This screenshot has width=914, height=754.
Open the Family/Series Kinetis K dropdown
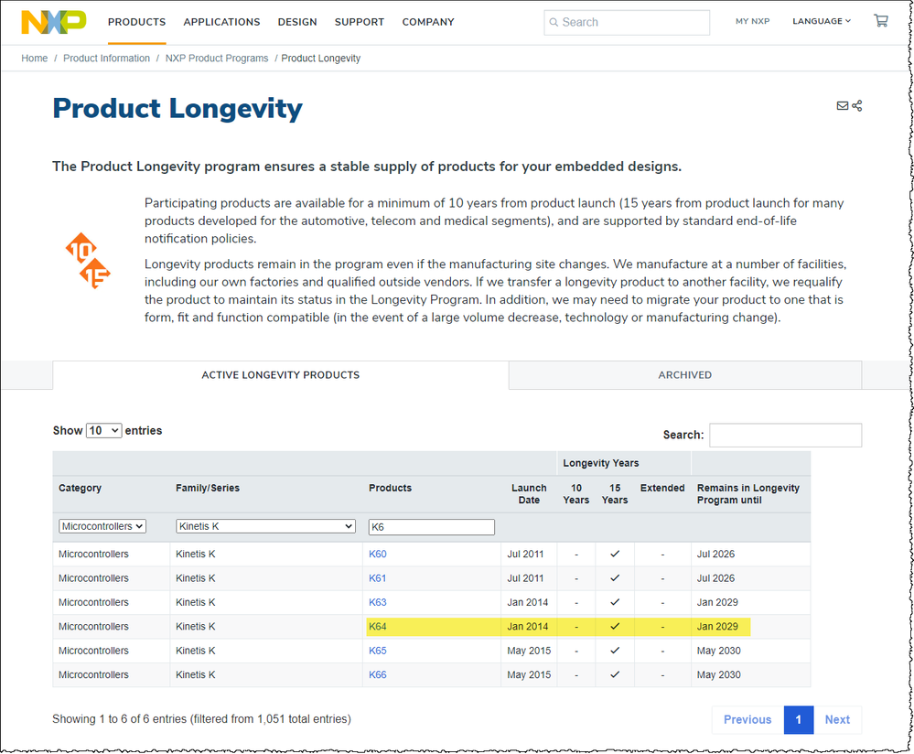coord(265,526)
